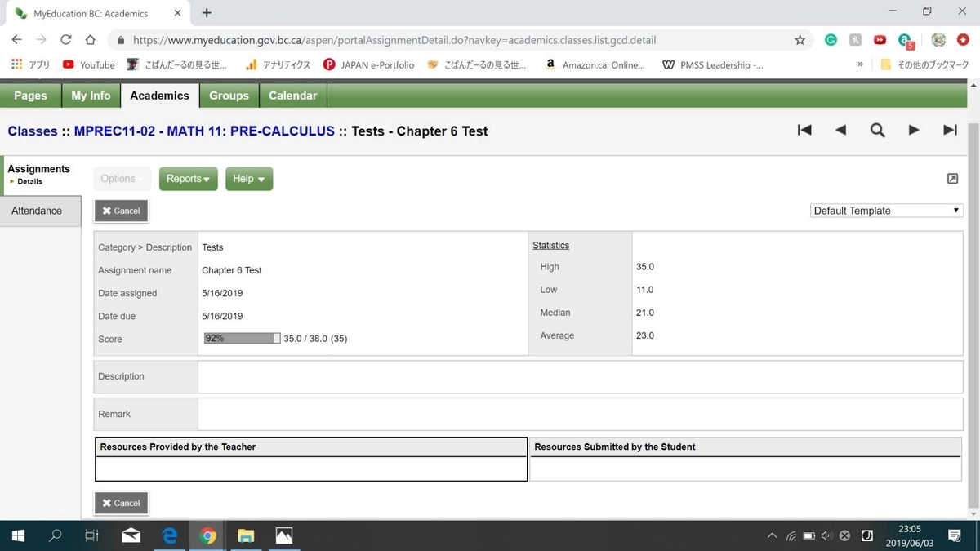Image resolution: width=980 pixels, height=551 pixels.
Task: Open the Windows Start menu
Action: click(x=17, y=535)
